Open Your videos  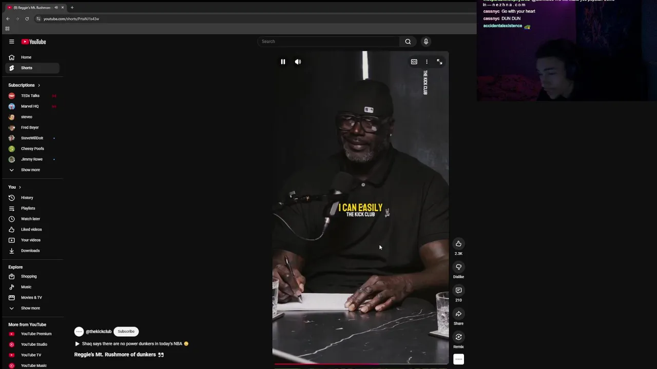[x=32, y=240]
